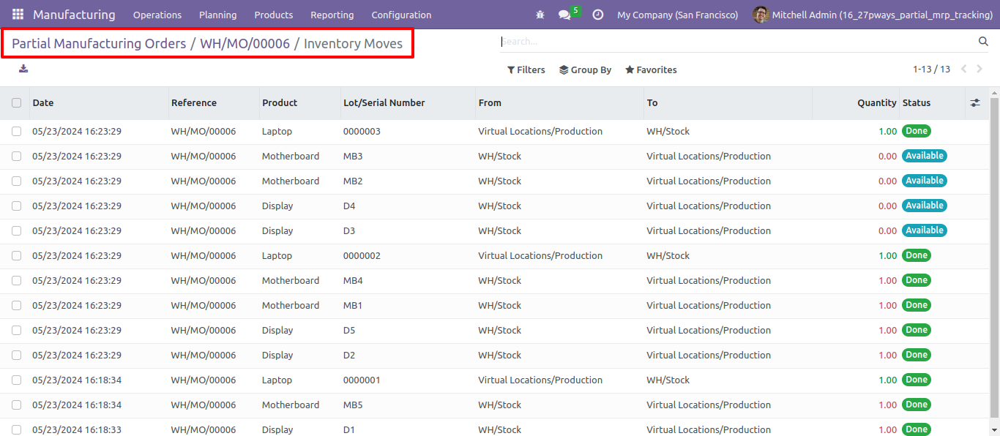The width and height of the screenshot is (1000, 436).
Task: Go back to Partial Manufacturing Orders breadcrumb
Action: [99, 44]
